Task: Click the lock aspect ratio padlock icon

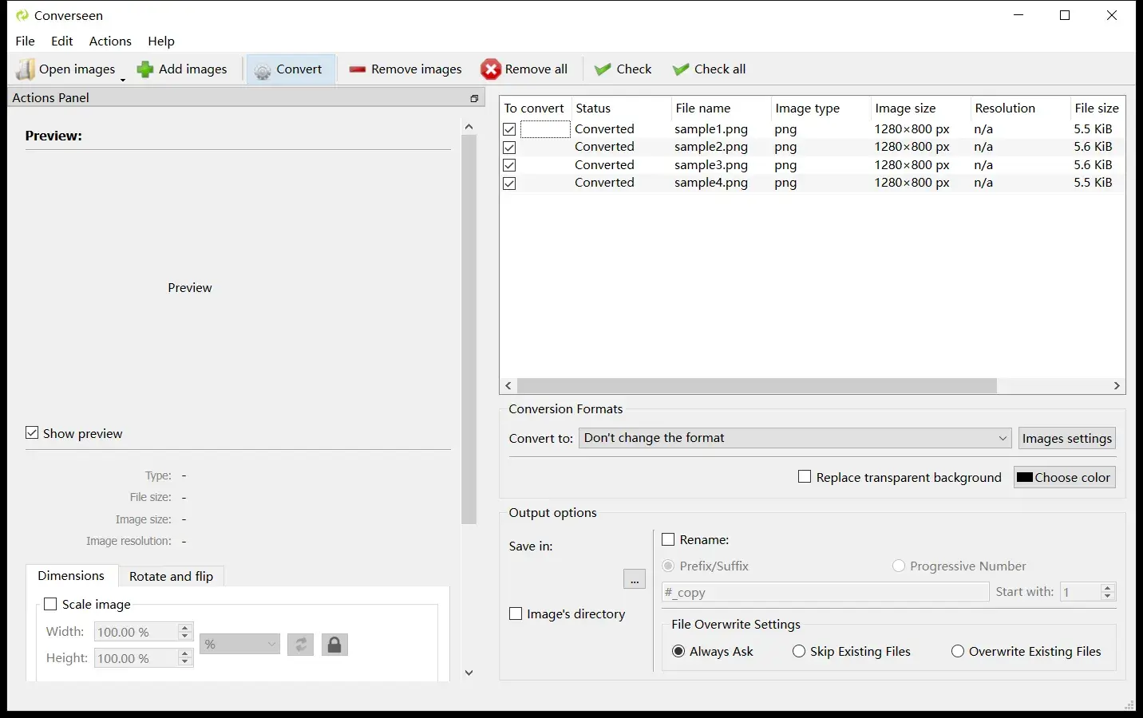Action: pos(334,645)
